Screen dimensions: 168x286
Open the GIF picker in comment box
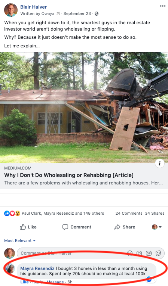(149, 253)
